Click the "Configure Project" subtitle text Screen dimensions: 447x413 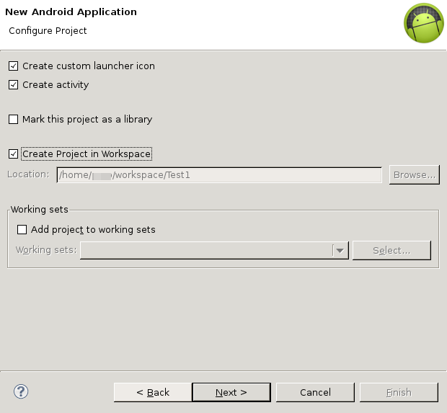pyautogui.click(x=48, y=31)
